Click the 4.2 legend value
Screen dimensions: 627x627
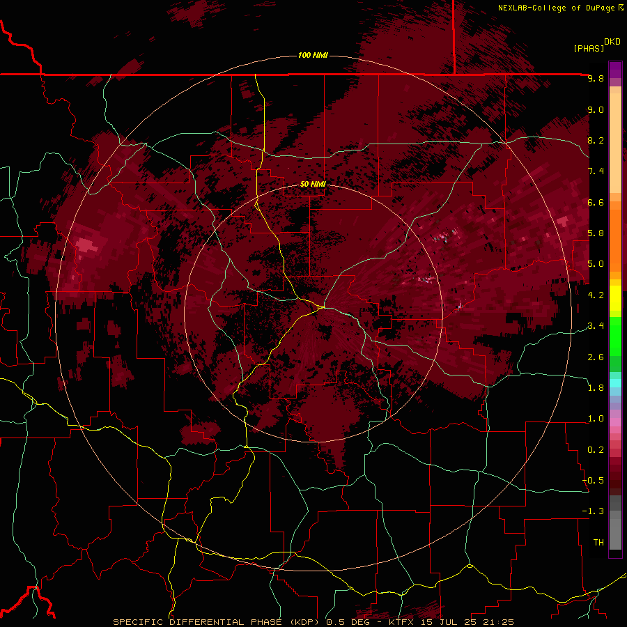[596, 295]
